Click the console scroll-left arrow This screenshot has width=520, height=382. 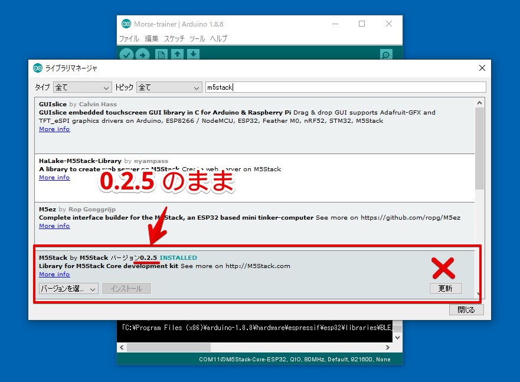point(122,348)
